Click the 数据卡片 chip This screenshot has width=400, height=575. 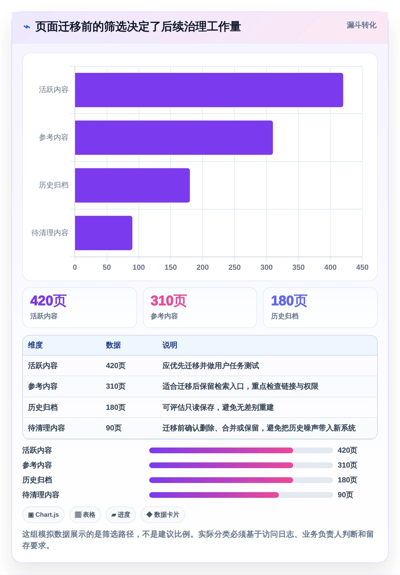point(163,515)
